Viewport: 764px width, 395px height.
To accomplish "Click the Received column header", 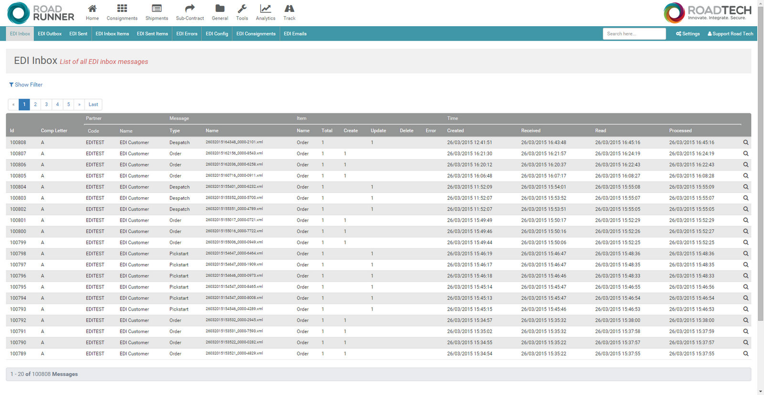I will click(531, 131).
